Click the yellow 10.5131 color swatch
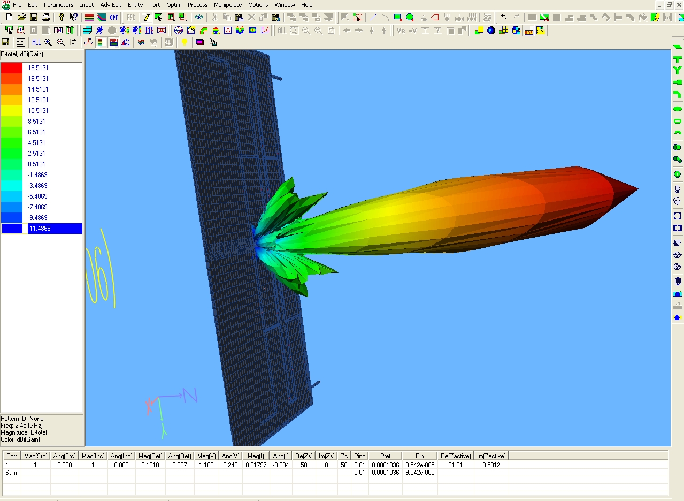 click(x=12, y=111)
